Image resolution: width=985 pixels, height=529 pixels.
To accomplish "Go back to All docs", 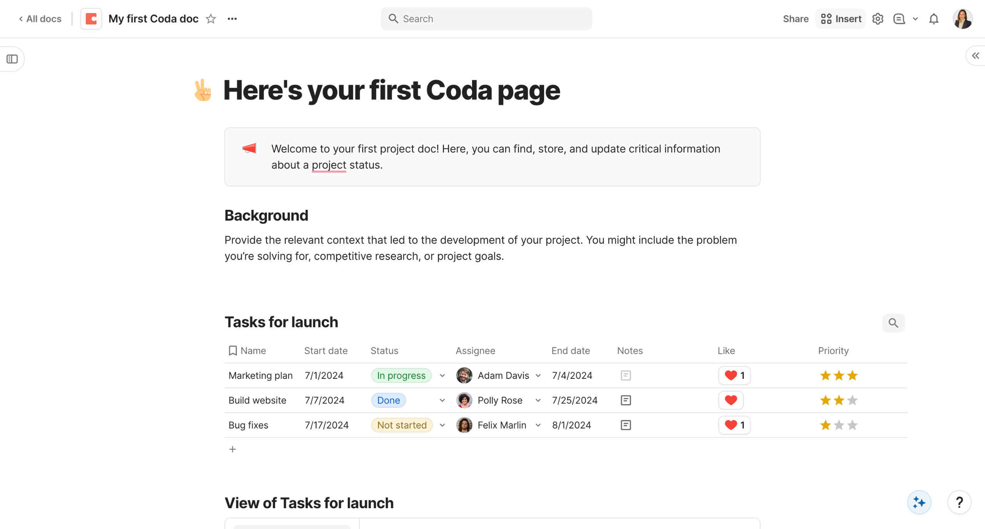I will pyautogui.click(x=40, y=19).
